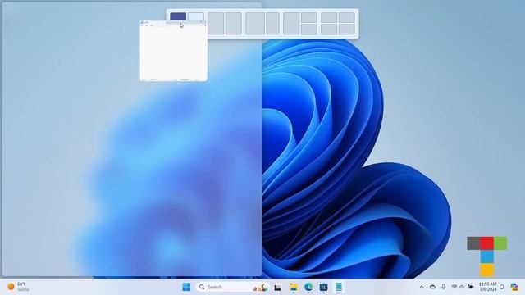Pick the left zone of the second two-column layout
This screenshot has height=295, width=525.
pyautogui.click(x=216, y=24)
